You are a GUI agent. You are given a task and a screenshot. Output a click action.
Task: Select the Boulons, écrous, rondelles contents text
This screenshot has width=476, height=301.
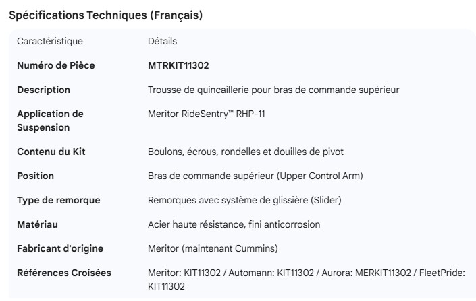250,152
